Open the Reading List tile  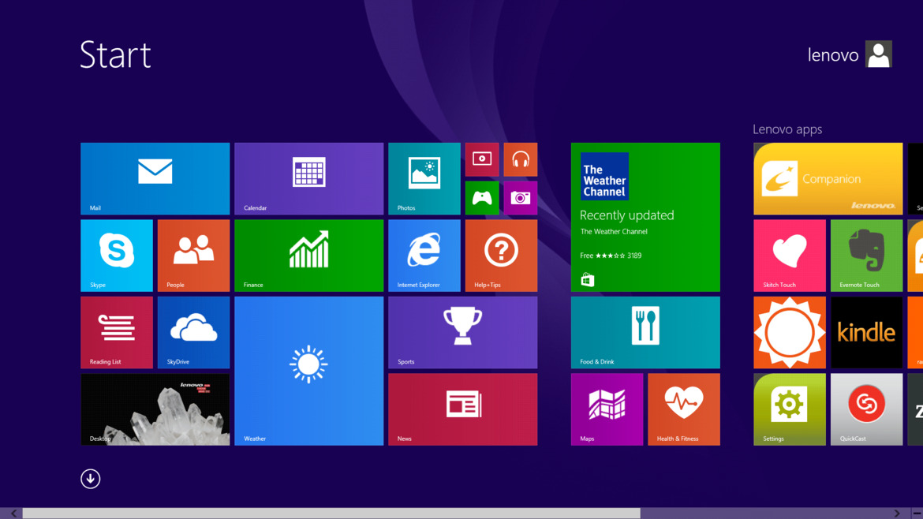117,333
